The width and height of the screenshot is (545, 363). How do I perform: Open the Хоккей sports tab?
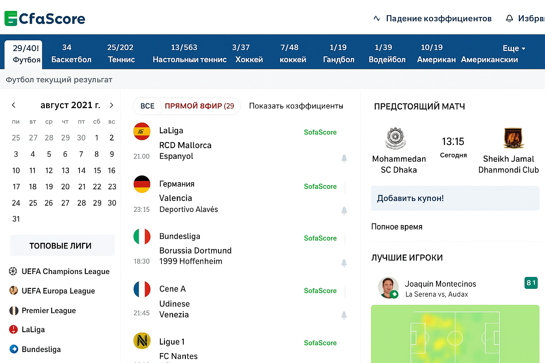(x=249, y=54)
